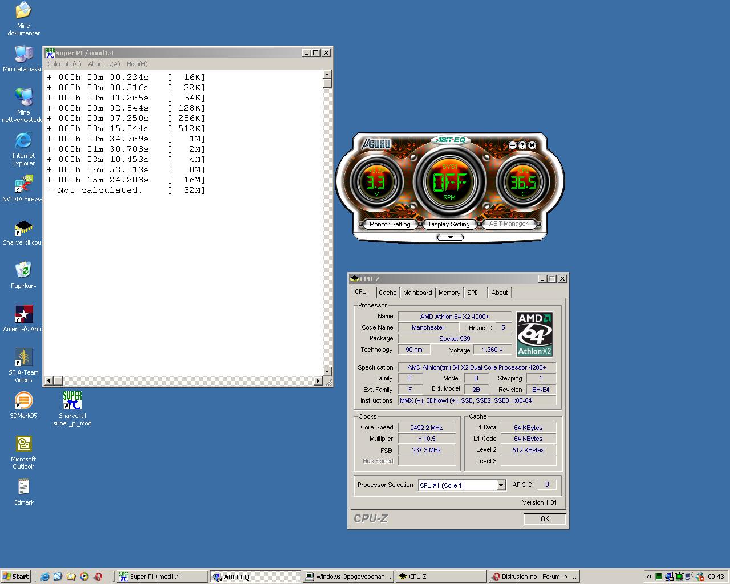The image size is (730, 584).
Task: Switch to the Mainboard tab in CPU-Z
Action: pos(417,293)
